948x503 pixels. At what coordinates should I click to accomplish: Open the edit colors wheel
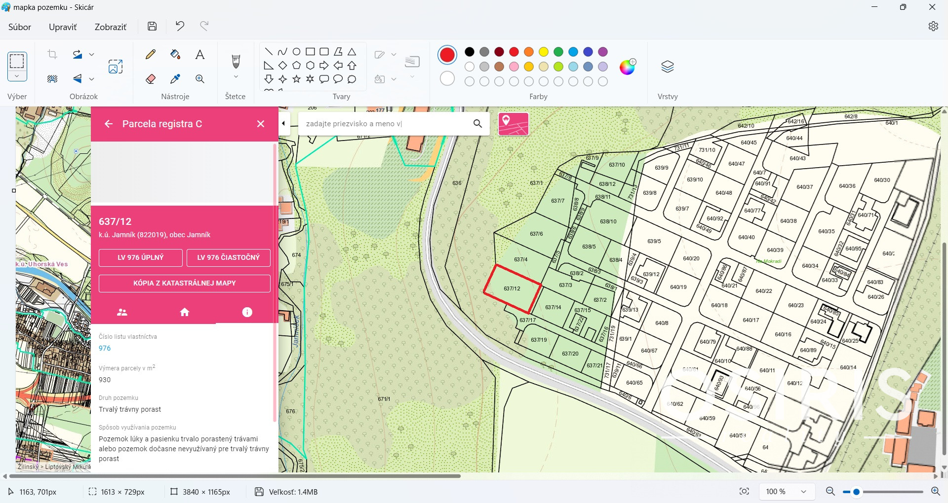point(628,67)
